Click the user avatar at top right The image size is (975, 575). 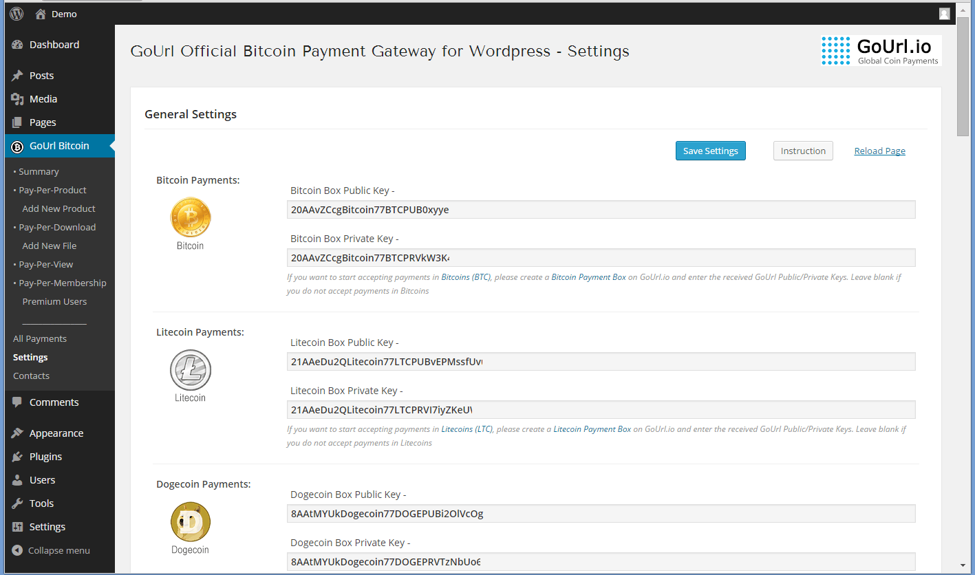944,13
